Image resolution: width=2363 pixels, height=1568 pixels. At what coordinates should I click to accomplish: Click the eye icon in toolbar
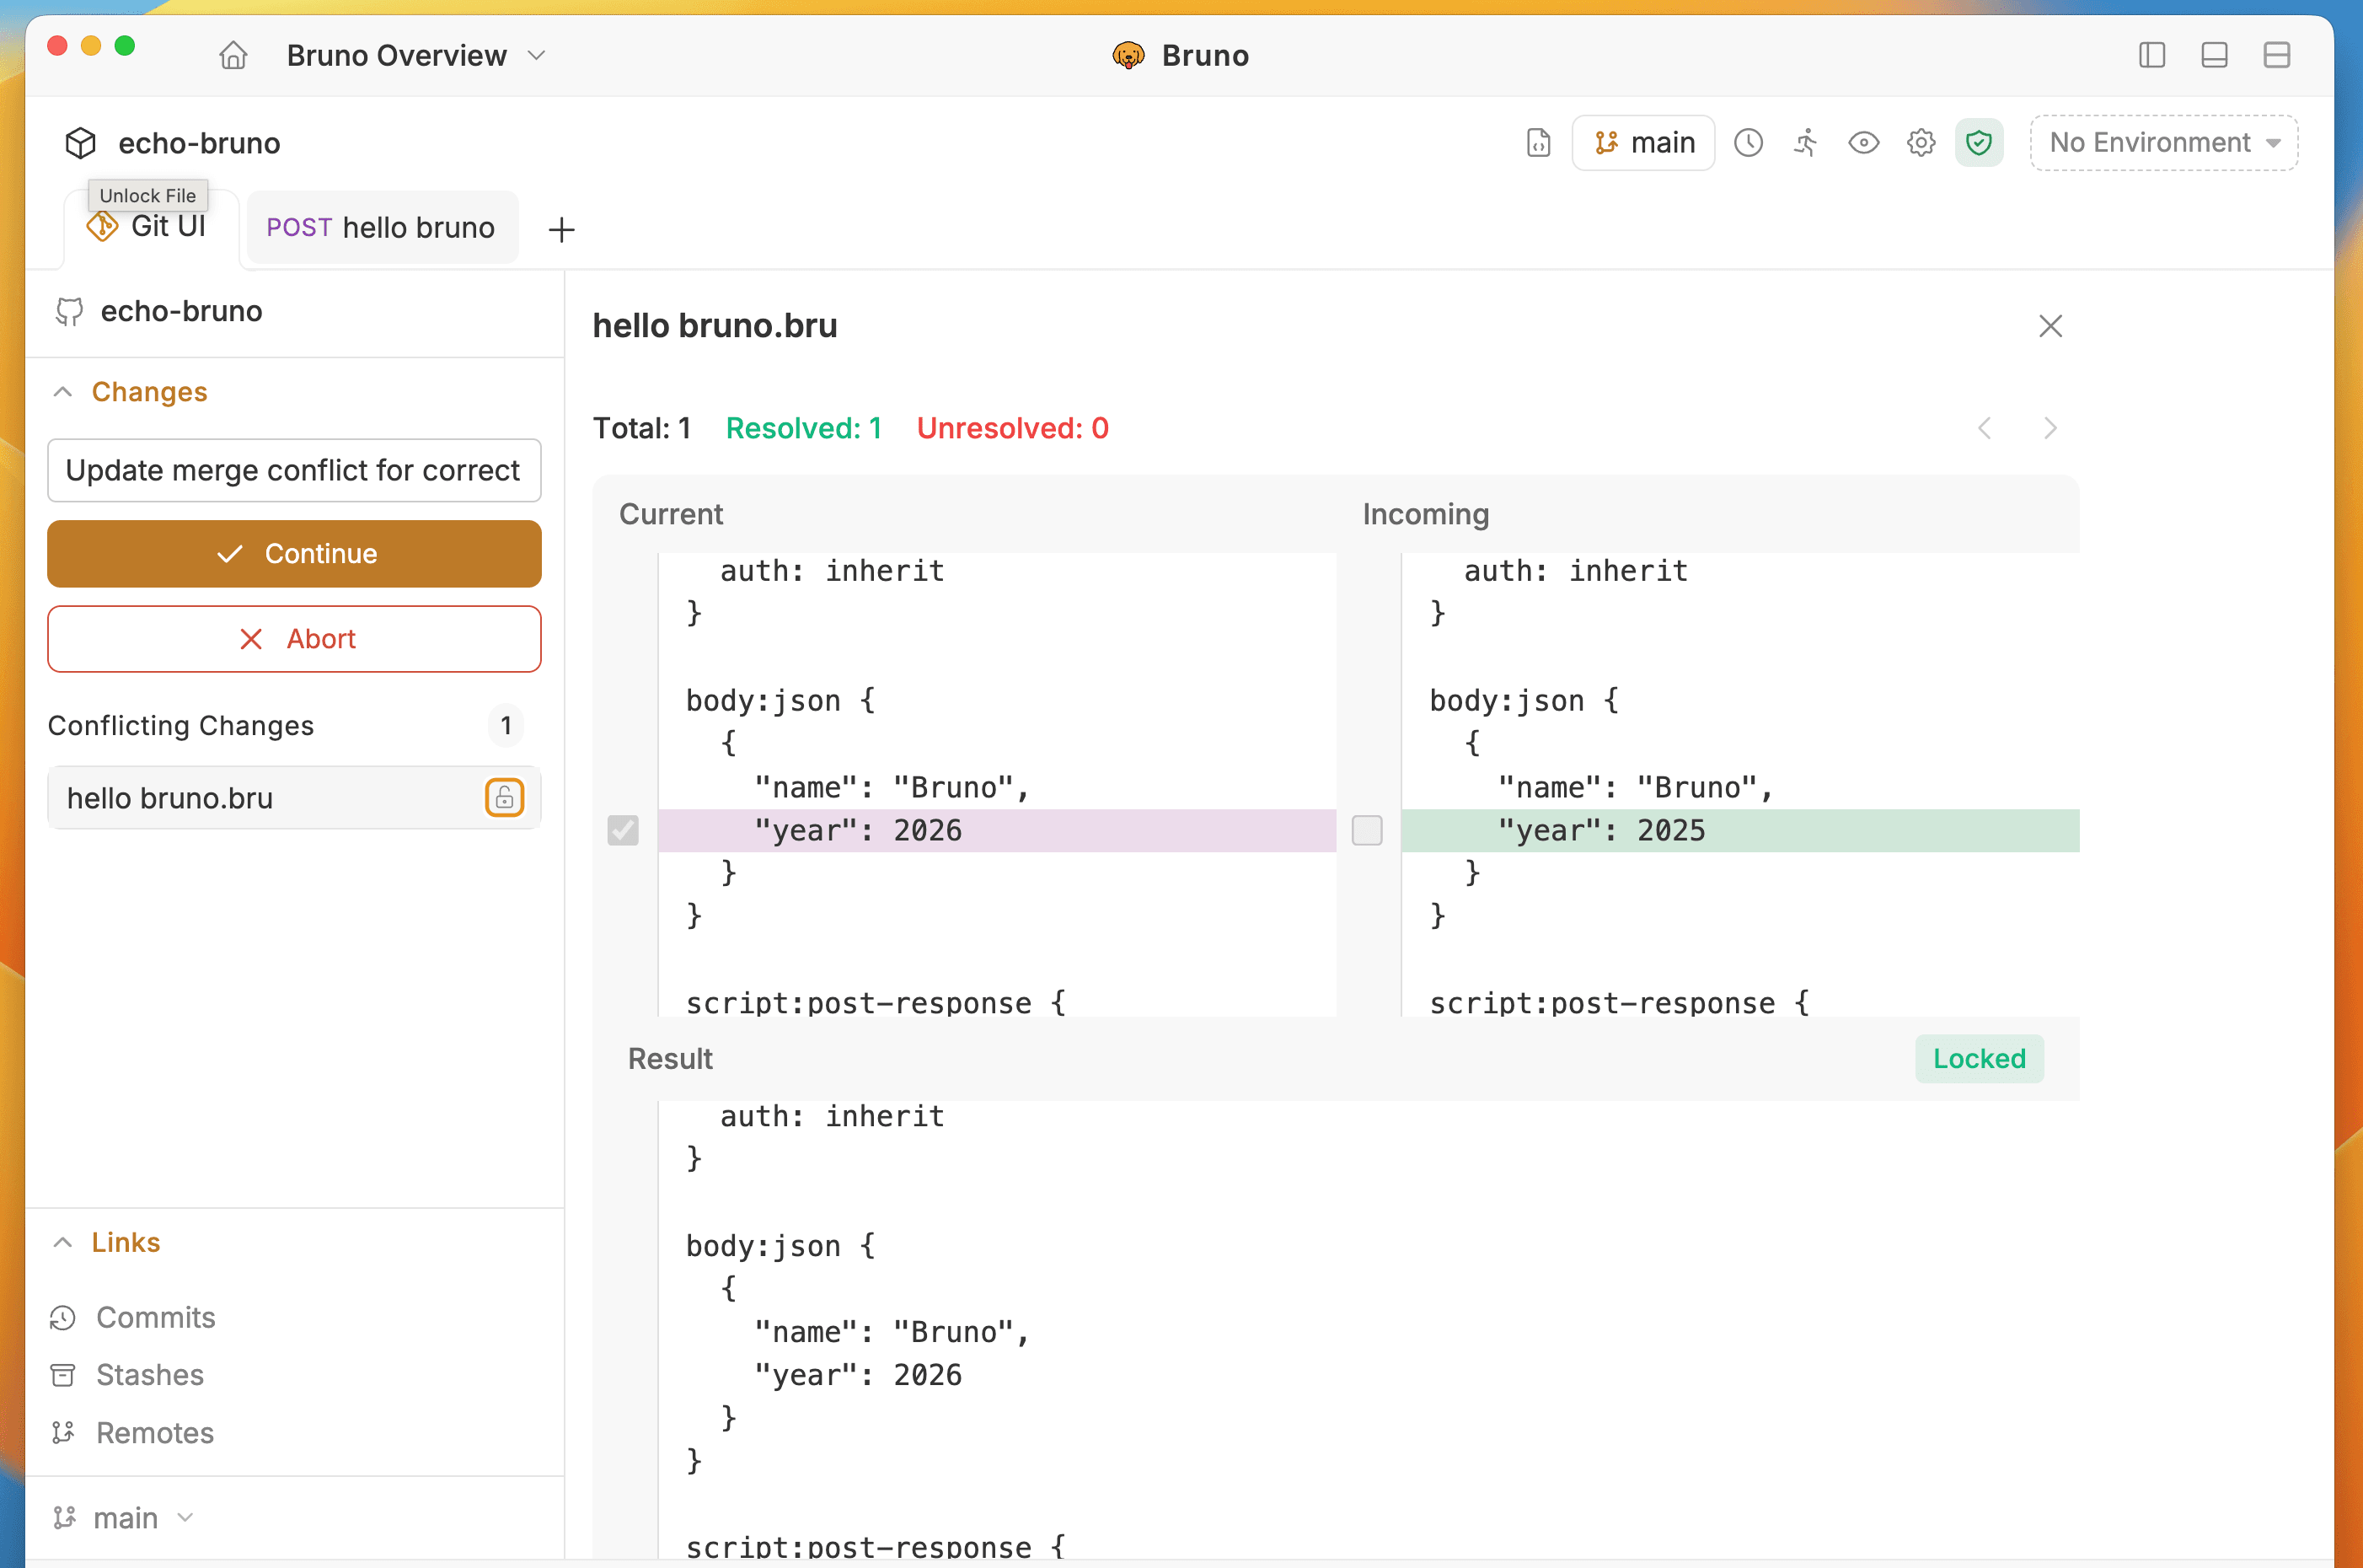[x=1863, y=143]
